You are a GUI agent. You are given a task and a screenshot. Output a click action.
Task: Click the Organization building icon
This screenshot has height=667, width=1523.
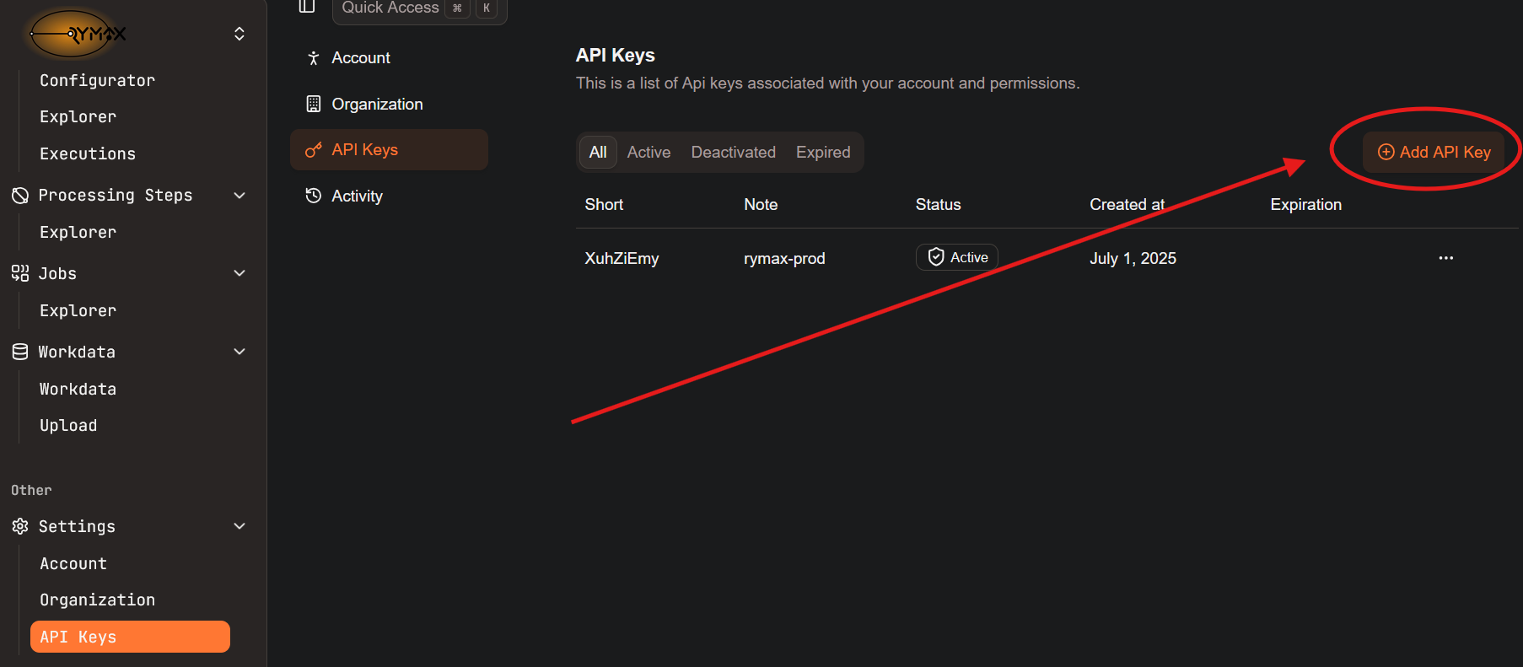(314, 104)
